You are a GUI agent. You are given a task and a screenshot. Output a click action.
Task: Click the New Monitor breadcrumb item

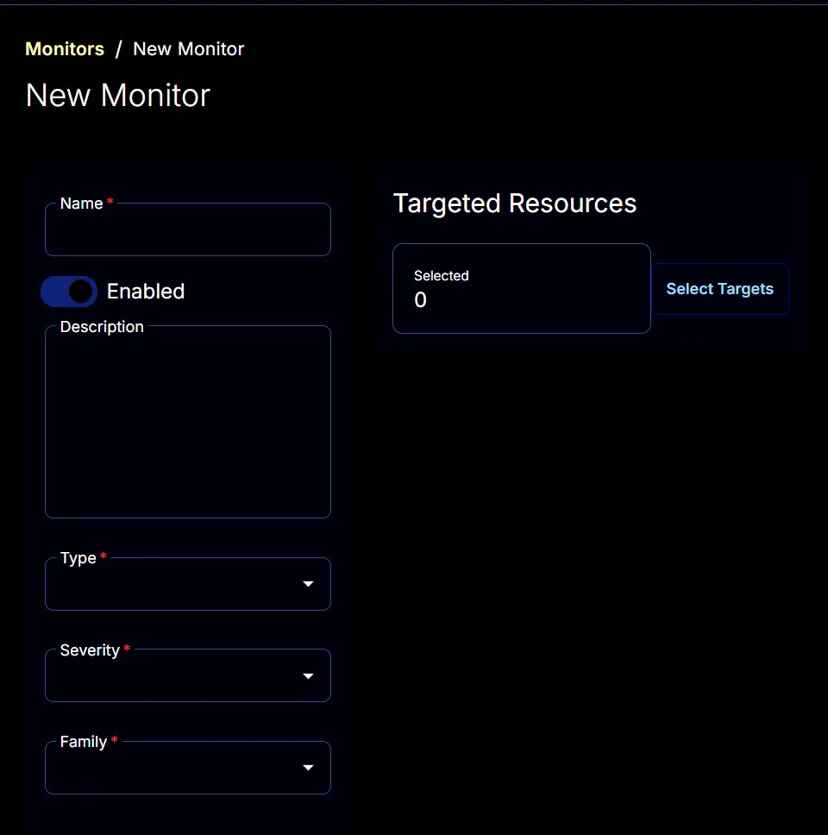[x=189, y=49]
